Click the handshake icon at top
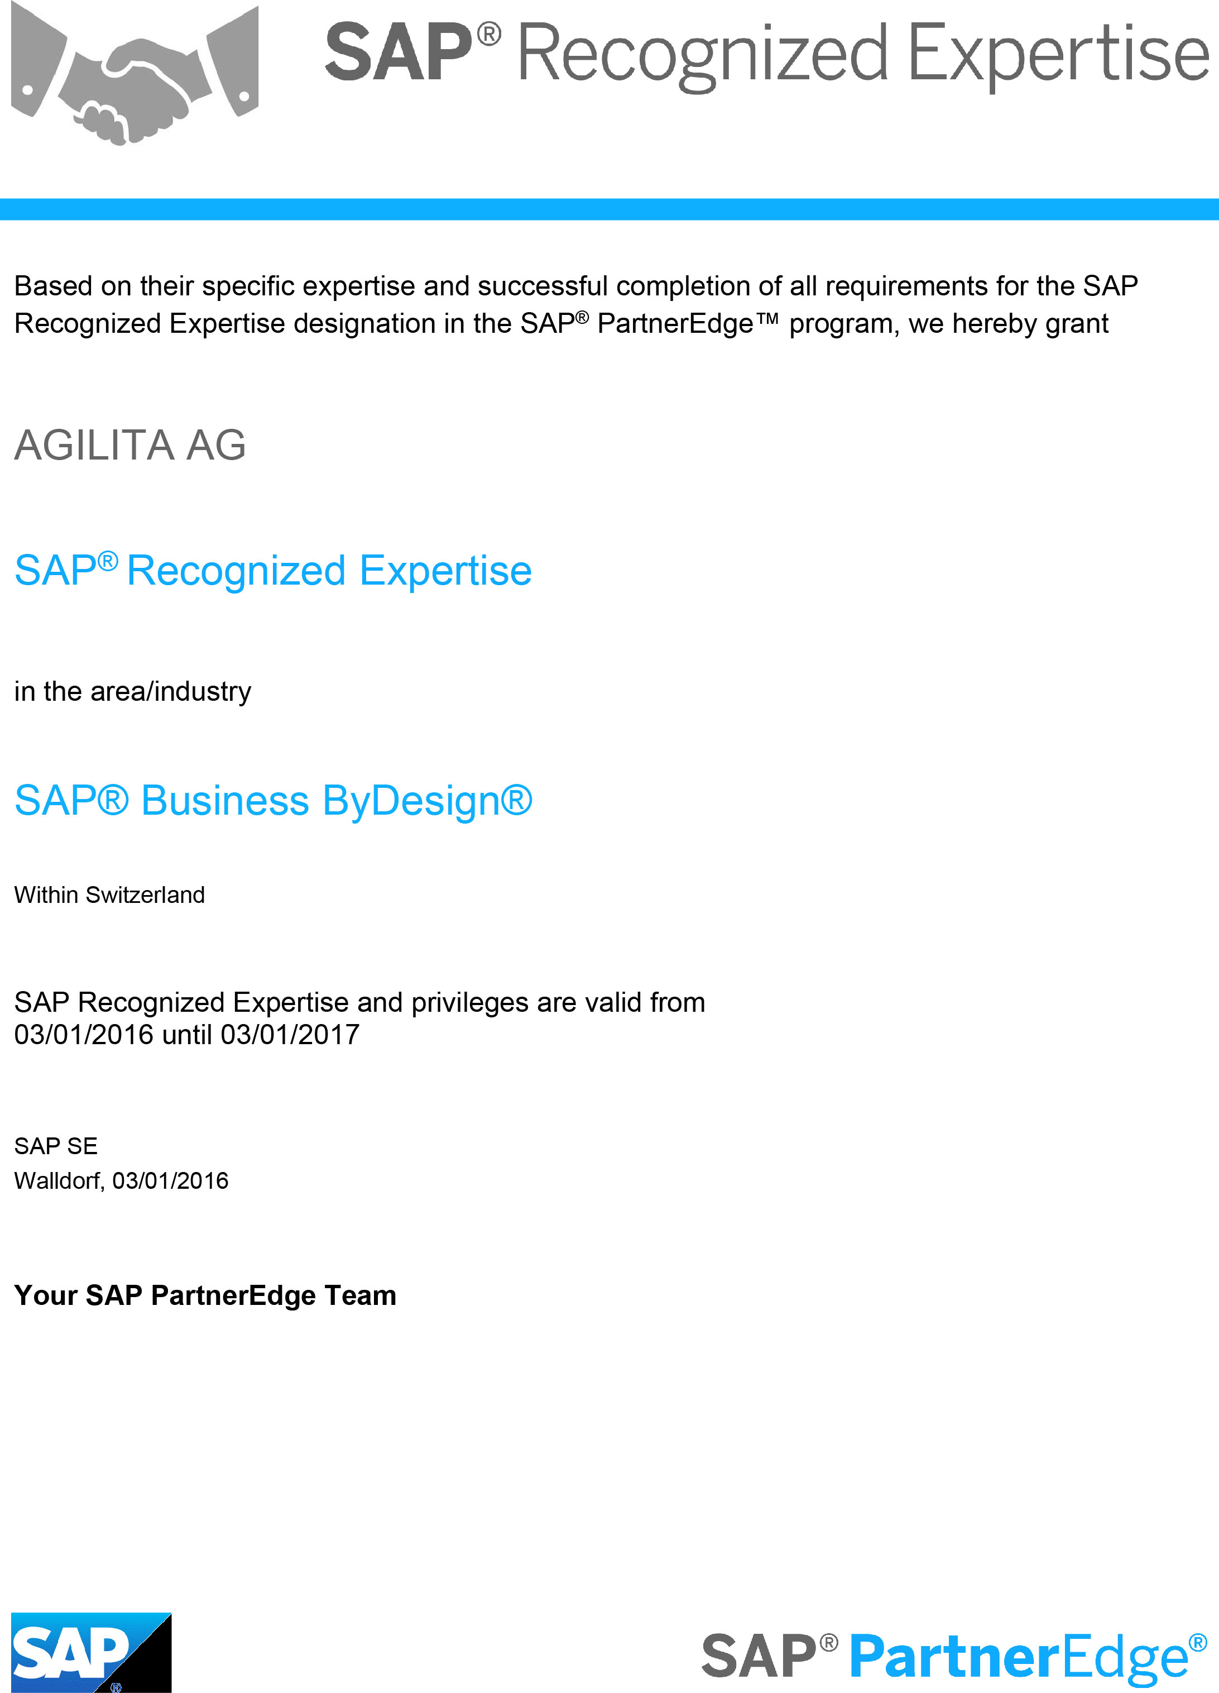Viewport: 1219px width, 1693px height. point(135,75)
